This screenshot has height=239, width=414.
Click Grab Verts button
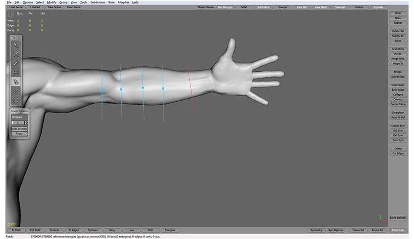click(398, 49)
